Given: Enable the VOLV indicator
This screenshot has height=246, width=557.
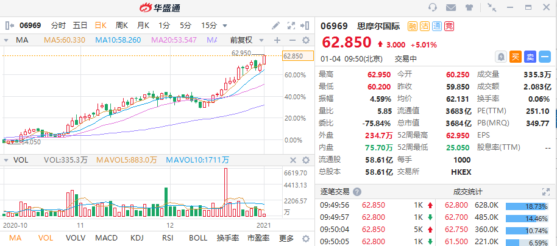Looking at the screenshot, I should click(x=76, y=238).
